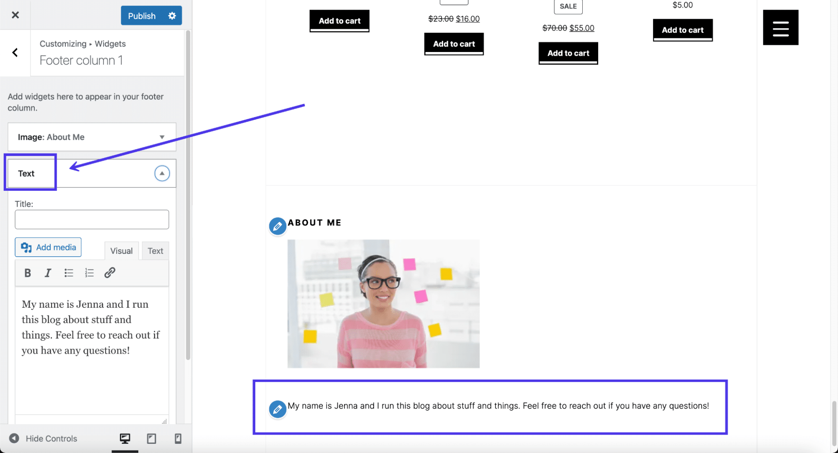Toggle the mobile preview icon

(x=177, y=438)
